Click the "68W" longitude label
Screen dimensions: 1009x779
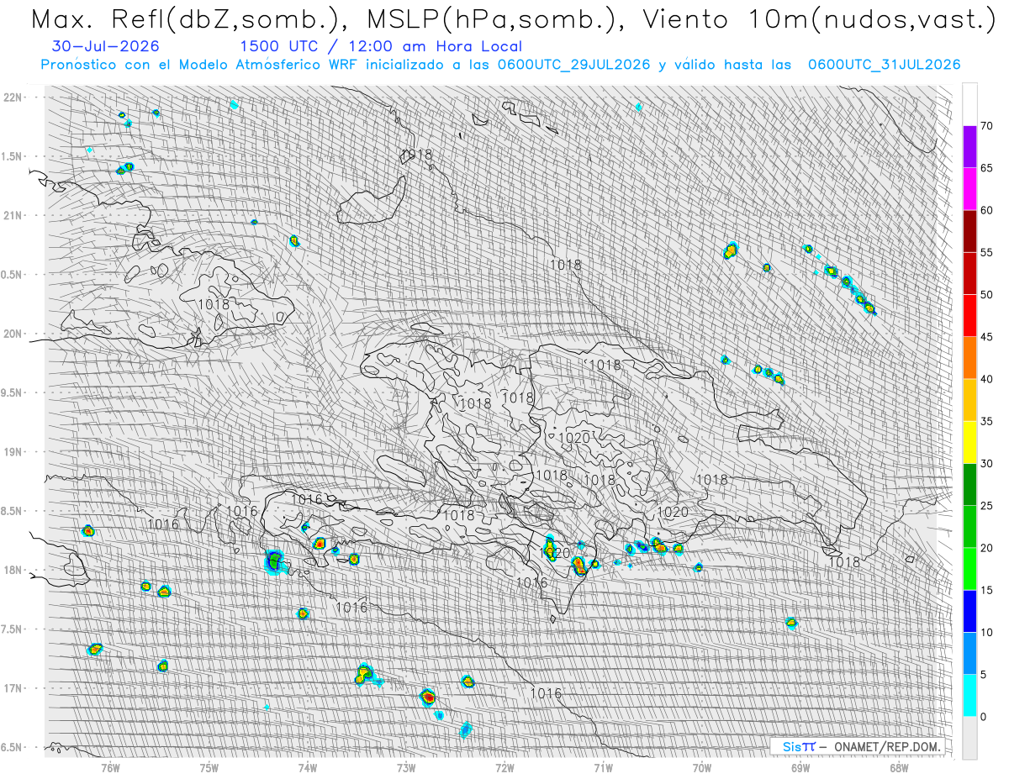[x=899, y=767]
